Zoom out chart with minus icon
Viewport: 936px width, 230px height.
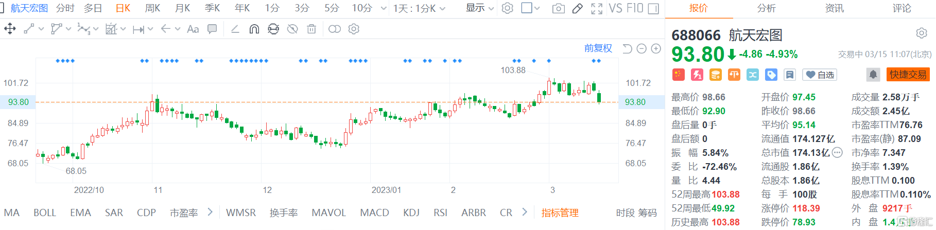point(642,48)
